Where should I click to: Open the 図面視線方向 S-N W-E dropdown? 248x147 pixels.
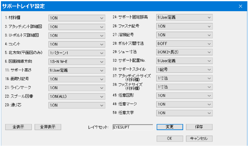click(77, 62)
